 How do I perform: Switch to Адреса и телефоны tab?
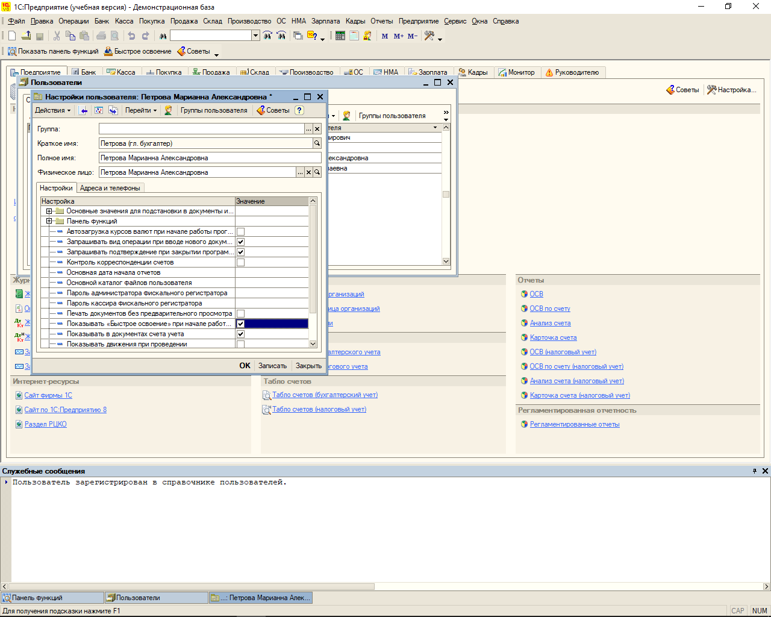tap(110, 188)
